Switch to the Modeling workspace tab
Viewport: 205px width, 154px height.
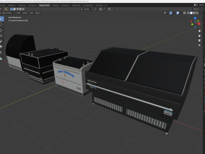click(x=12, y=6)
